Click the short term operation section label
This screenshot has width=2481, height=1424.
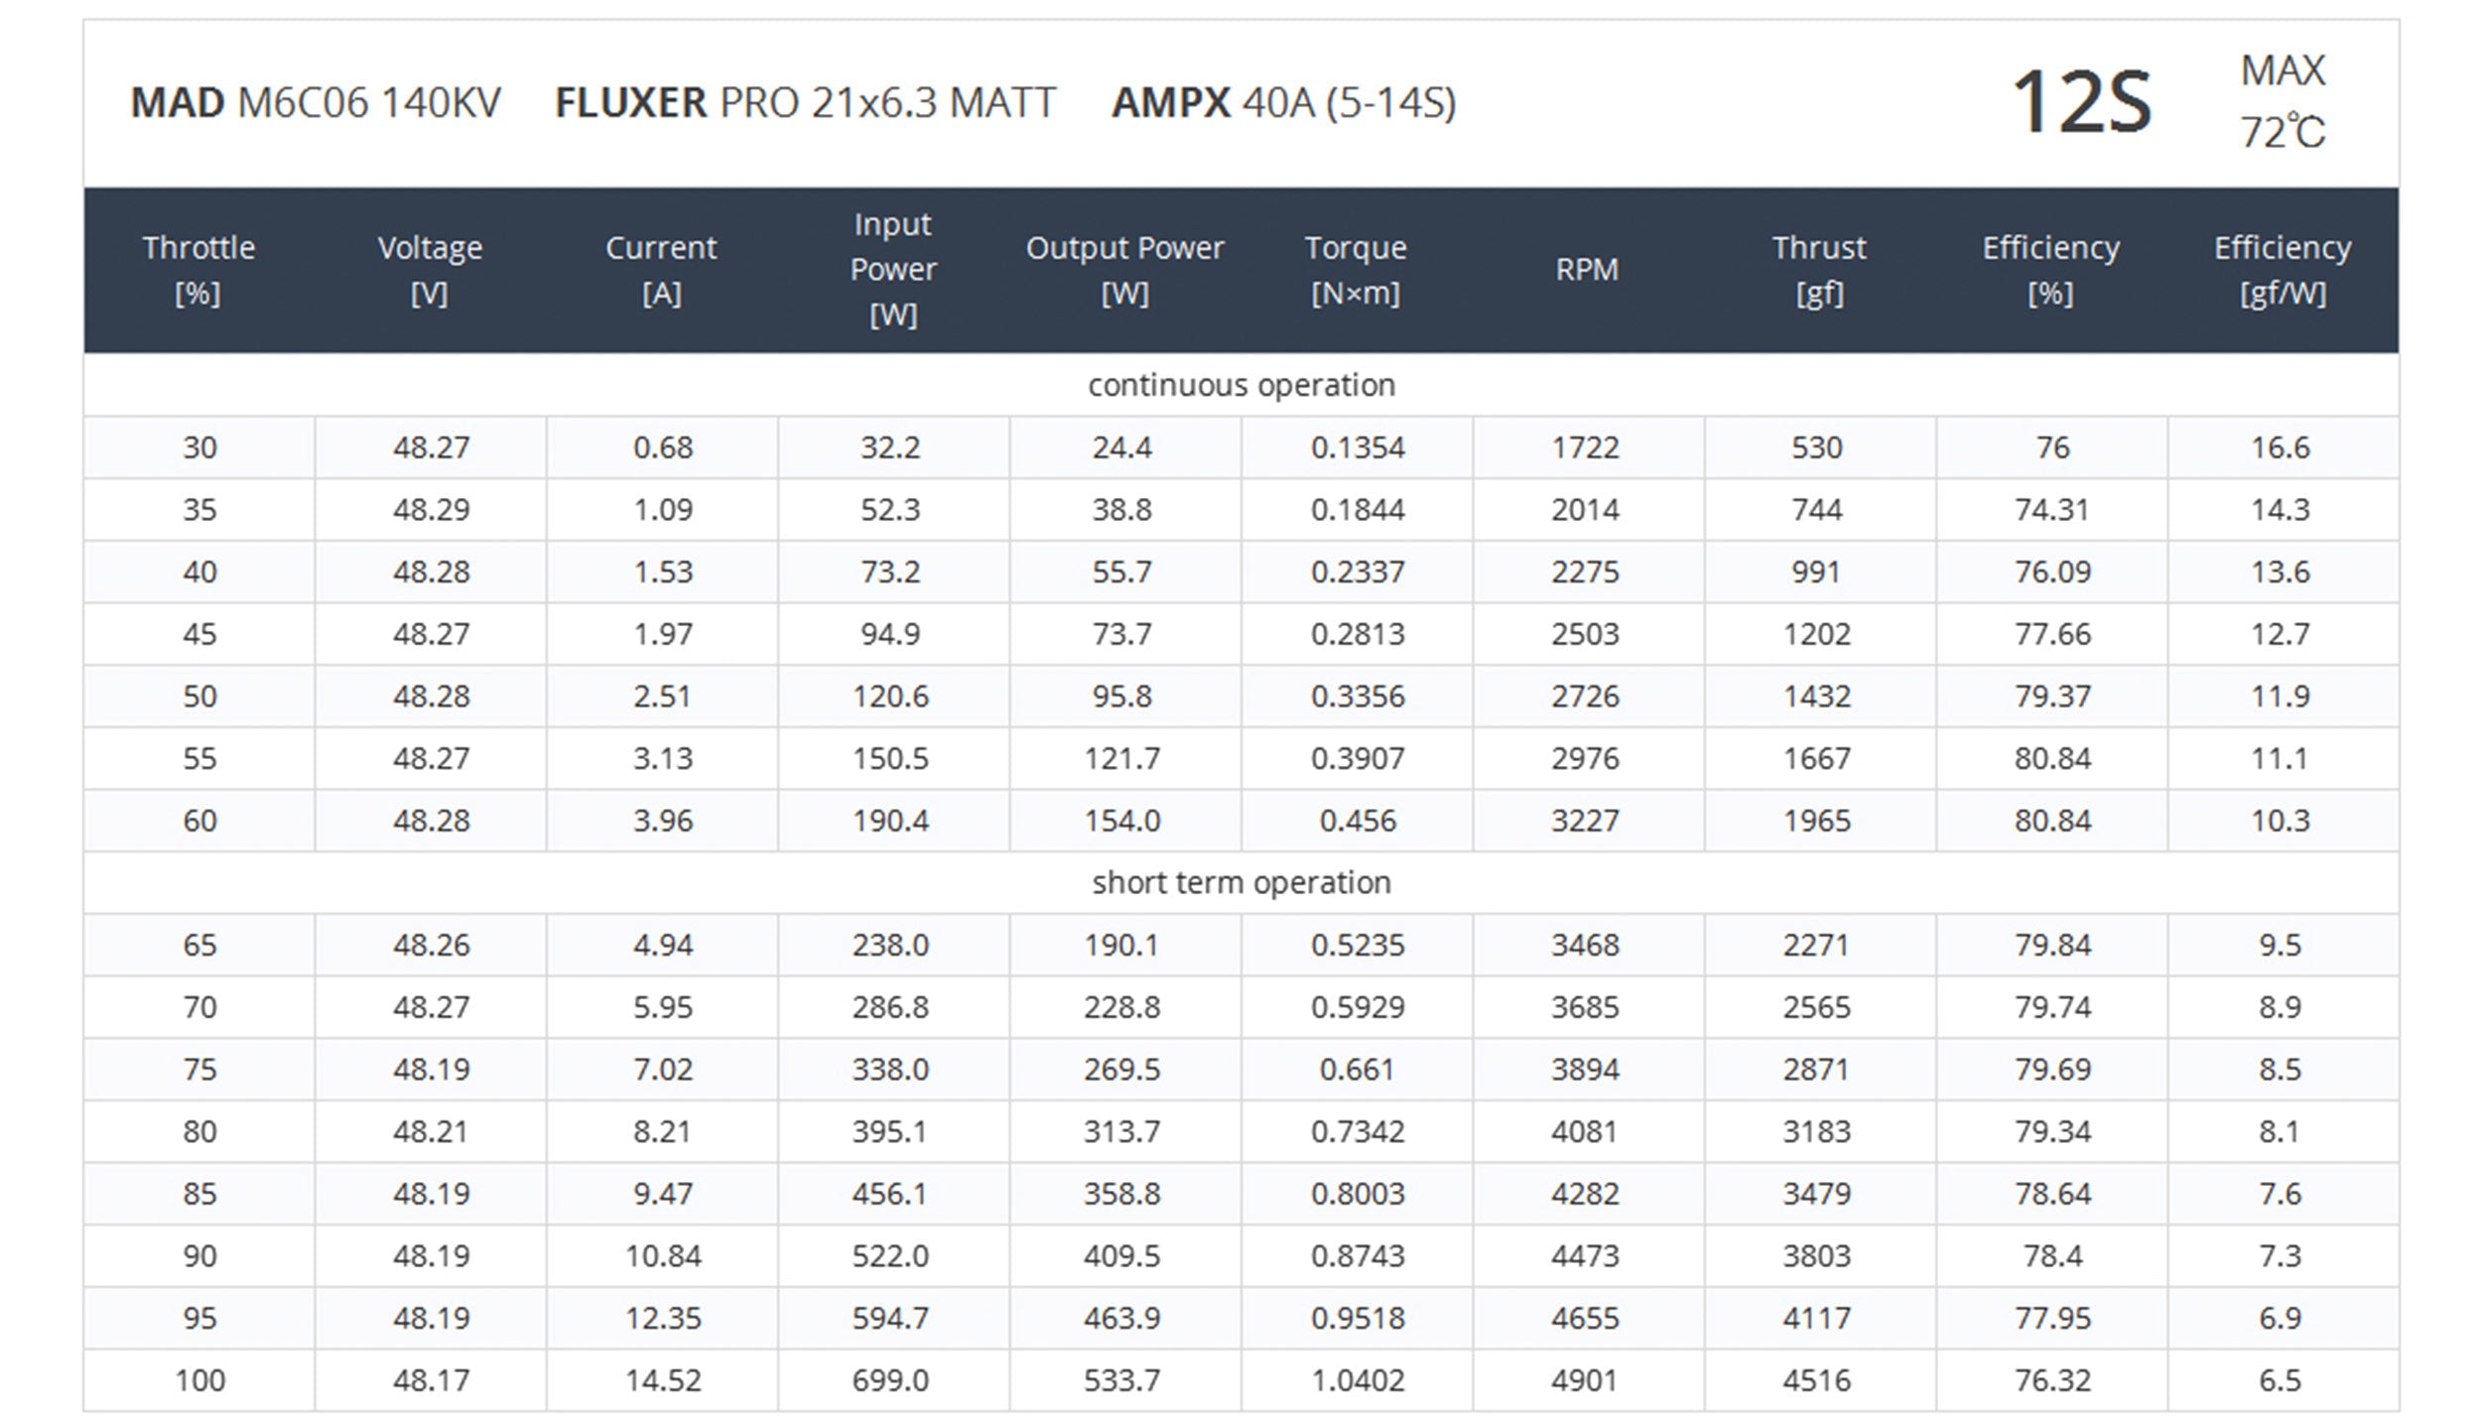[1240, 882]
